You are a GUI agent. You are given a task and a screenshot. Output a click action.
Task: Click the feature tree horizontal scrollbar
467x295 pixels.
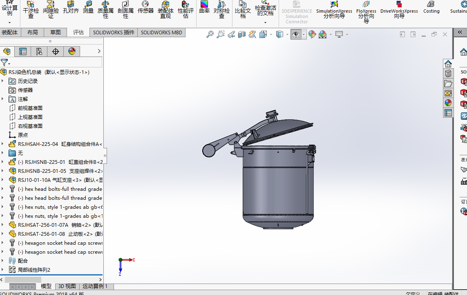pos(23,279)
